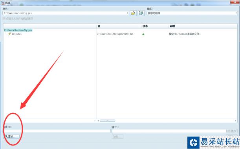Open configuration file folder icon
The image size is (240, 149).
[x=133, y=13]
